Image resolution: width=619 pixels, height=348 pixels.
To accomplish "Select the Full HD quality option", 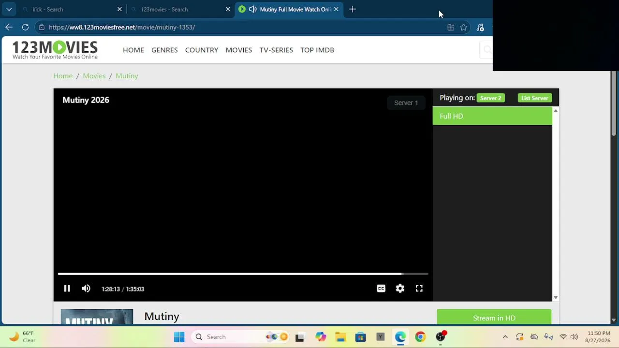I will 492,116.
